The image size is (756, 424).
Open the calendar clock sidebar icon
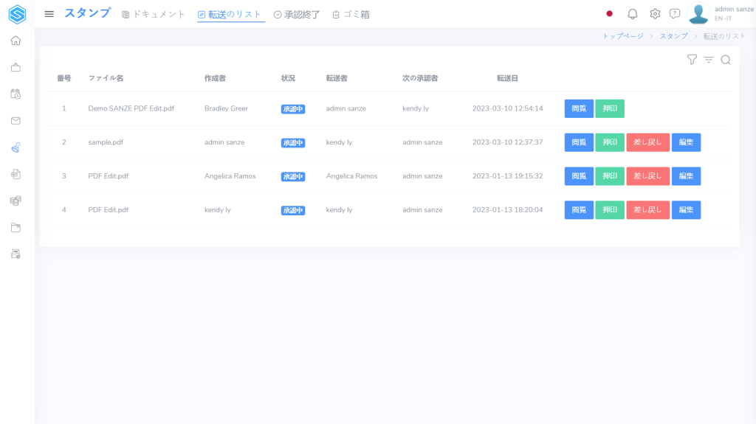click(16, 94)
